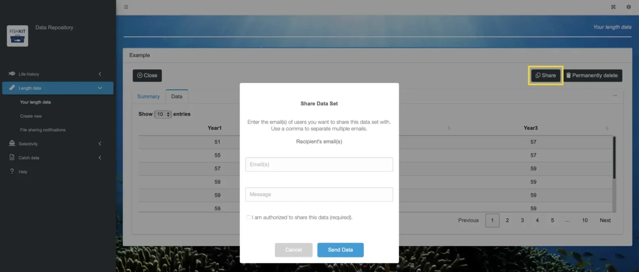
Task: Select page 2 in pagination
Action: click(507, 220)
